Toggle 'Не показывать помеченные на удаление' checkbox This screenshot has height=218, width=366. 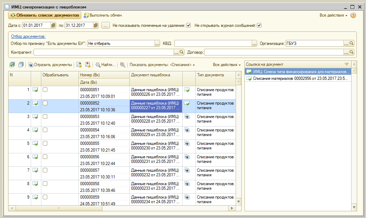(189, 25)
